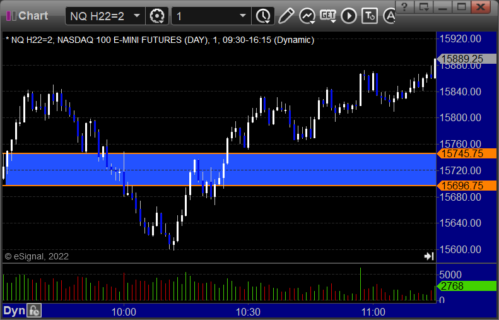The image size is (499, 320).
Task: Click the 15696.75 orange price label
Action: click(x=467, y=186)
